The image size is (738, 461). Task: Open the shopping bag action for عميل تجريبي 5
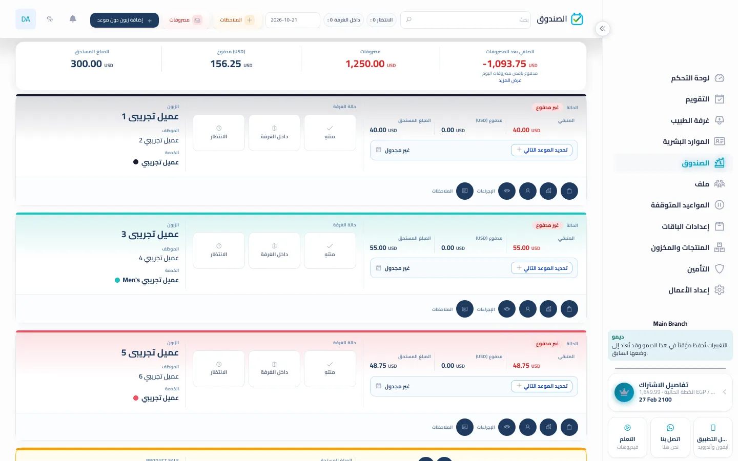pos(569,427)
